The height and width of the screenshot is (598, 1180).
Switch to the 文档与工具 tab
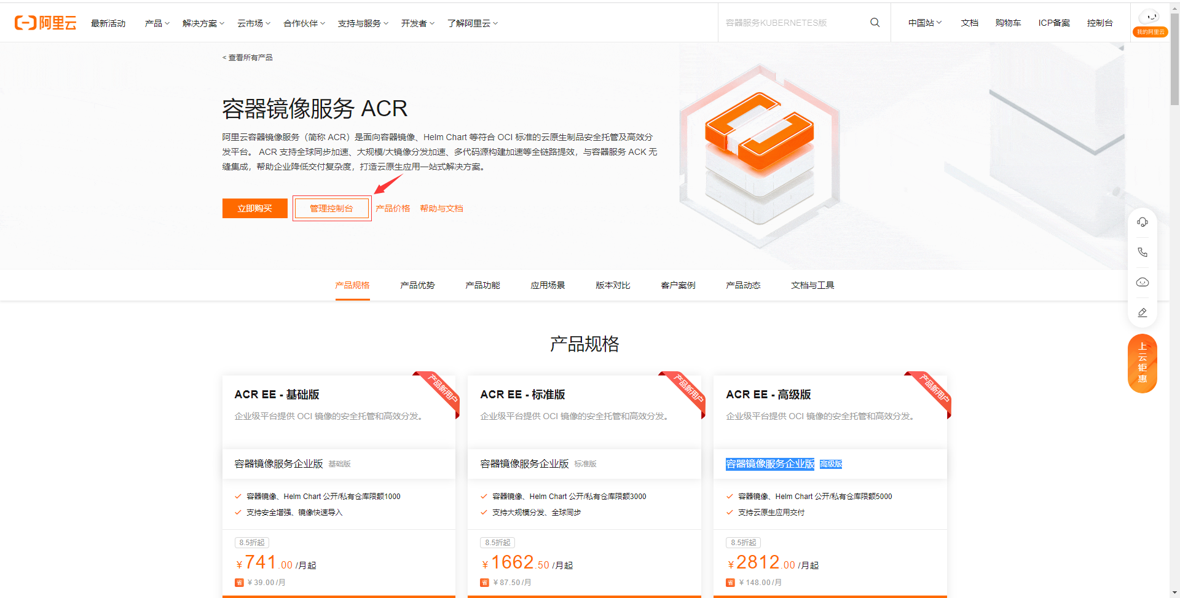tap(812, 285)
